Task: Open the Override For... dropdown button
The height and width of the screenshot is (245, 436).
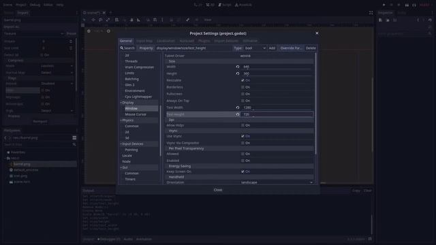Action: (x=291, y=48)
